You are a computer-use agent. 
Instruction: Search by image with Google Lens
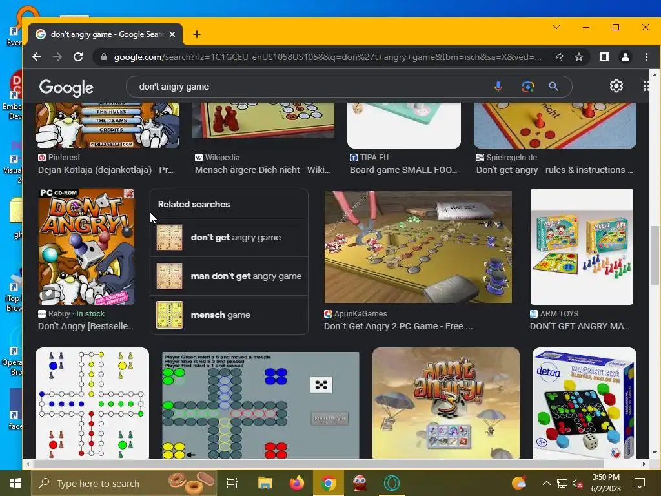click(528, 87)
